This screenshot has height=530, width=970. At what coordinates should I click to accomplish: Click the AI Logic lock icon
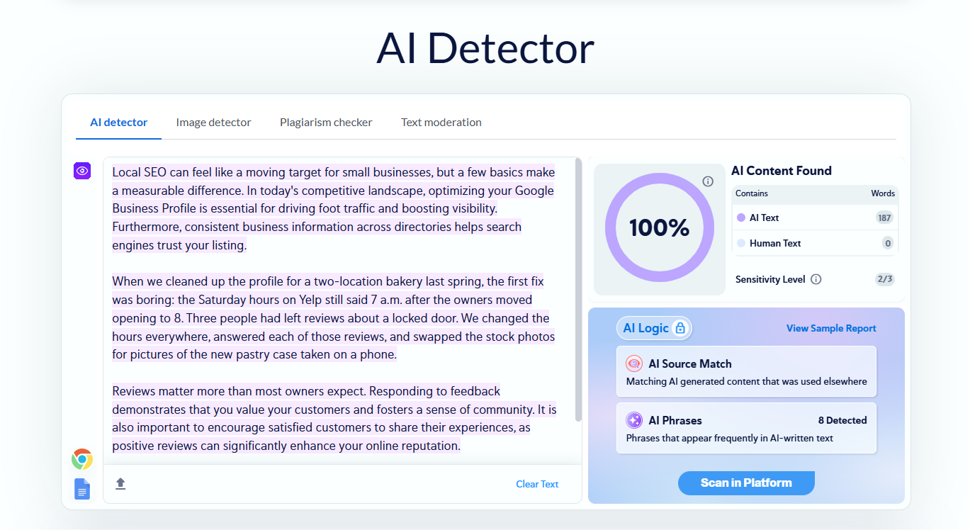[x=680, y=328]
